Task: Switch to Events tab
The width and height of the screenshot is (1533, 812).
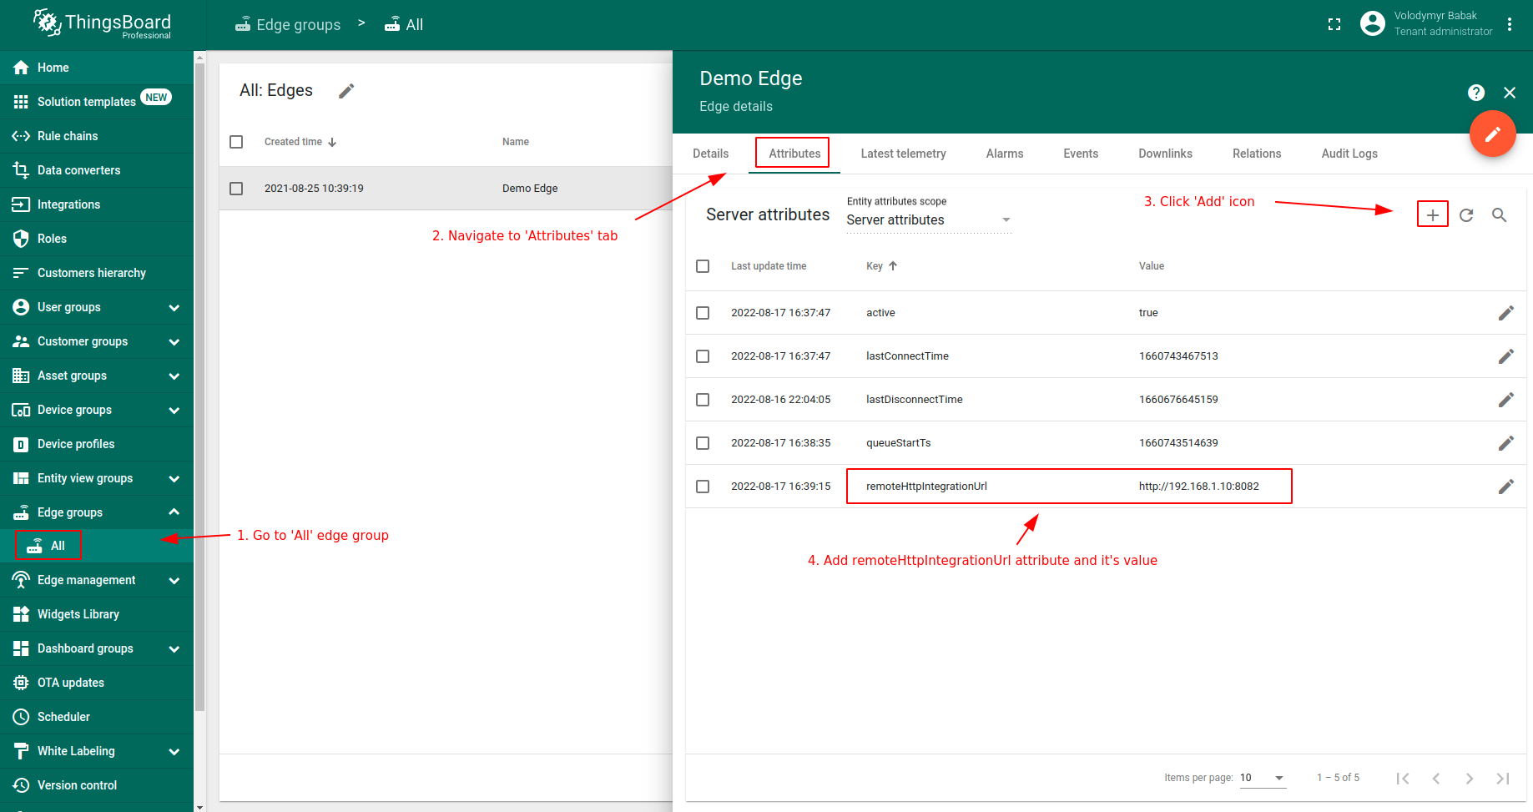Action: coord(1081,154)
